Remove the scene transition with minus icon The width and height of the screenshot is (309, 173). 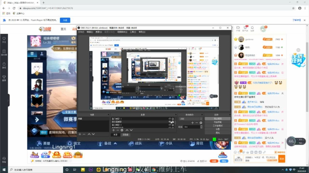(197, 122)
